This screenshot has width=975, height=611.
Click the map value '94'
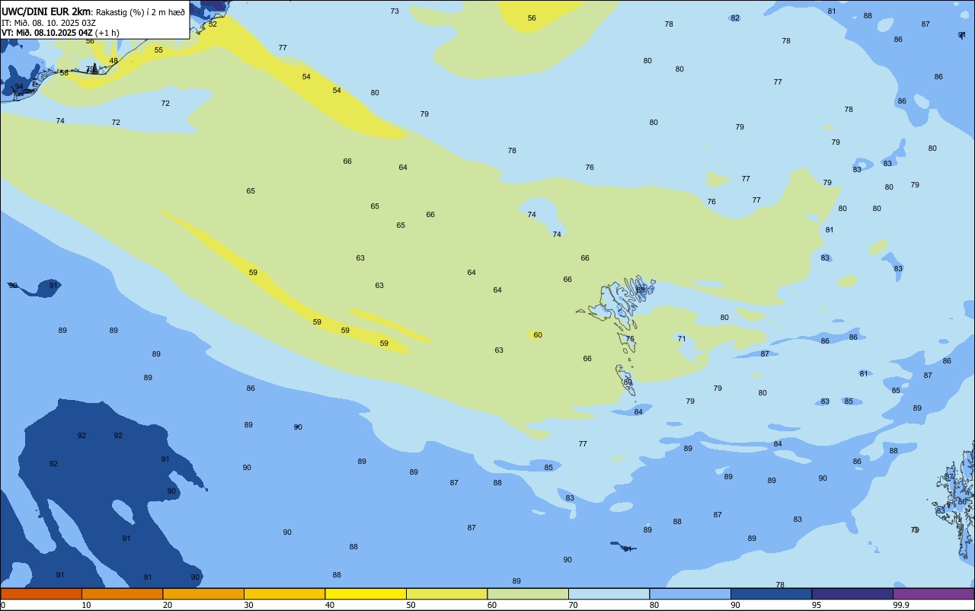coord(19,87)
